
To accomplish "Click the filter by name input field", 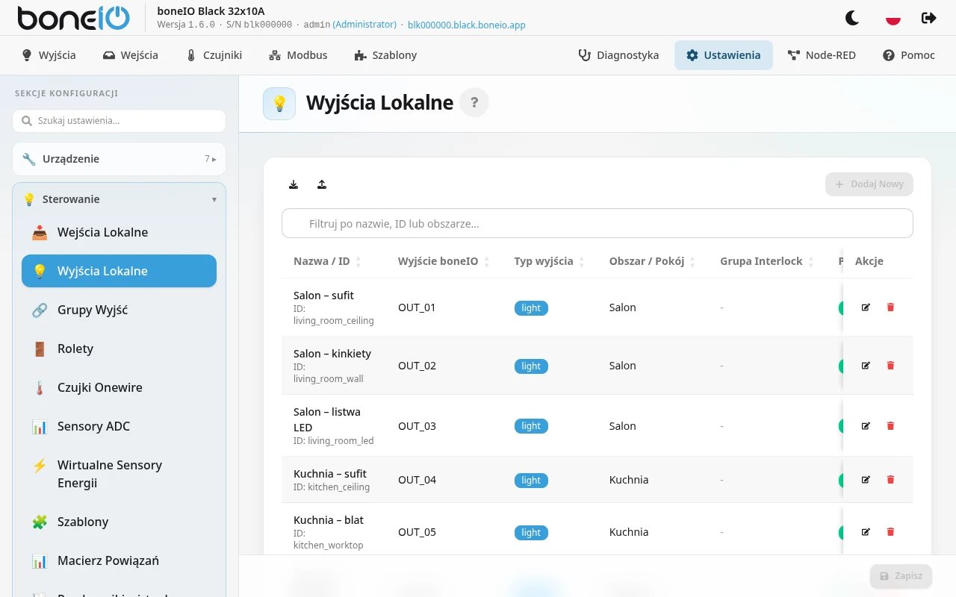I will [597, 223].
